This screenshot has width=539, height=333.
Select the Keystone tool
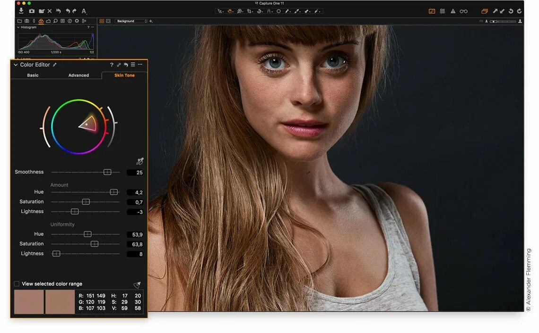(x=270, y=11)
